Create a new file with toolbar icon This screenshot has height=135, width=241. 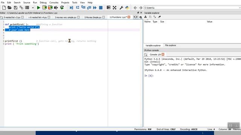point(4,7)
